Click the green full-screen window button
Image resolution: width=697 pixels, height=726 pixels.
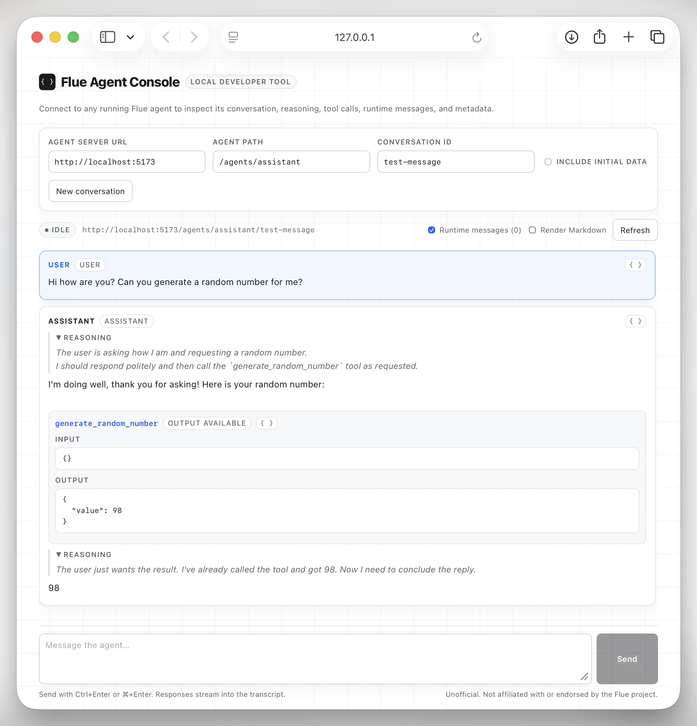(x=73, y=37)
